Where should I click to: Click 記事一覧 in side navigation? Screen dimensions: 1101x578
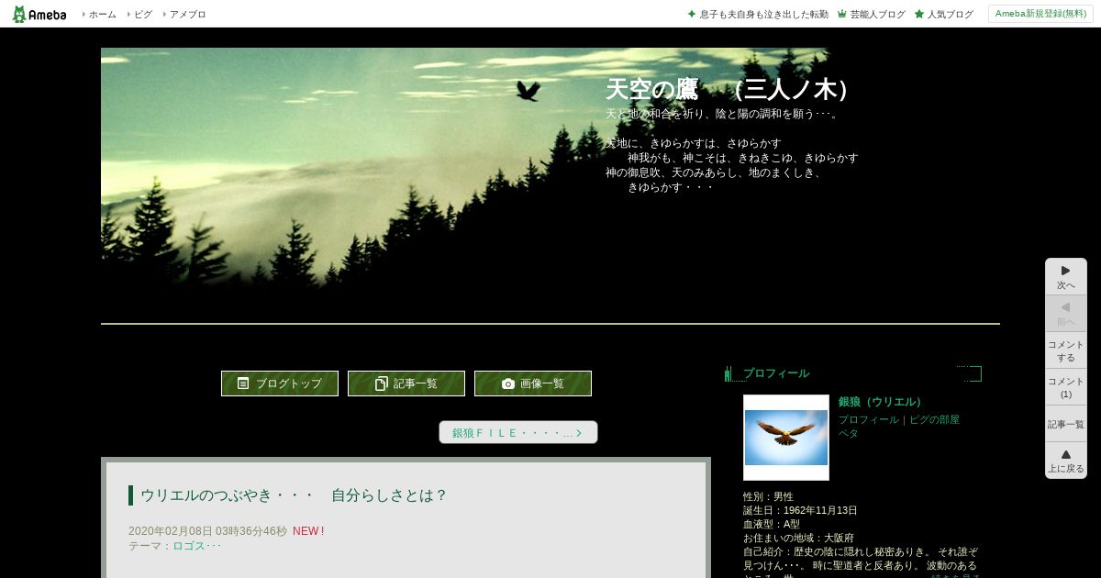pos(1066,424)
